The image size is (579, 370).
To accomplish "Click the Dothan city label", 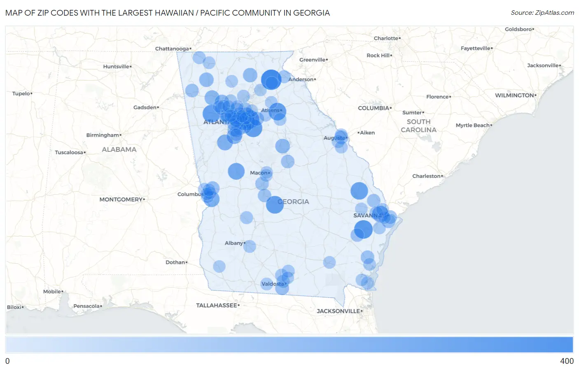I will (175, 262).
